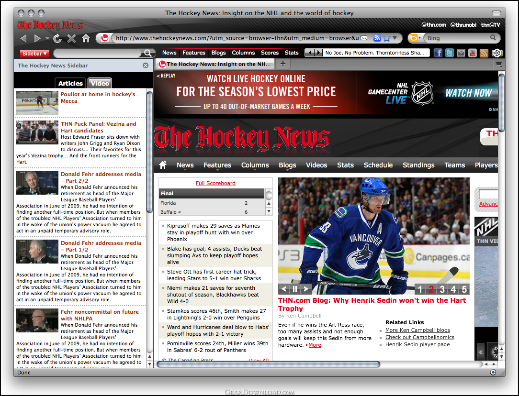Click the orange RSS icon in toolbar
519x396 pixels.
click(484, 53)
